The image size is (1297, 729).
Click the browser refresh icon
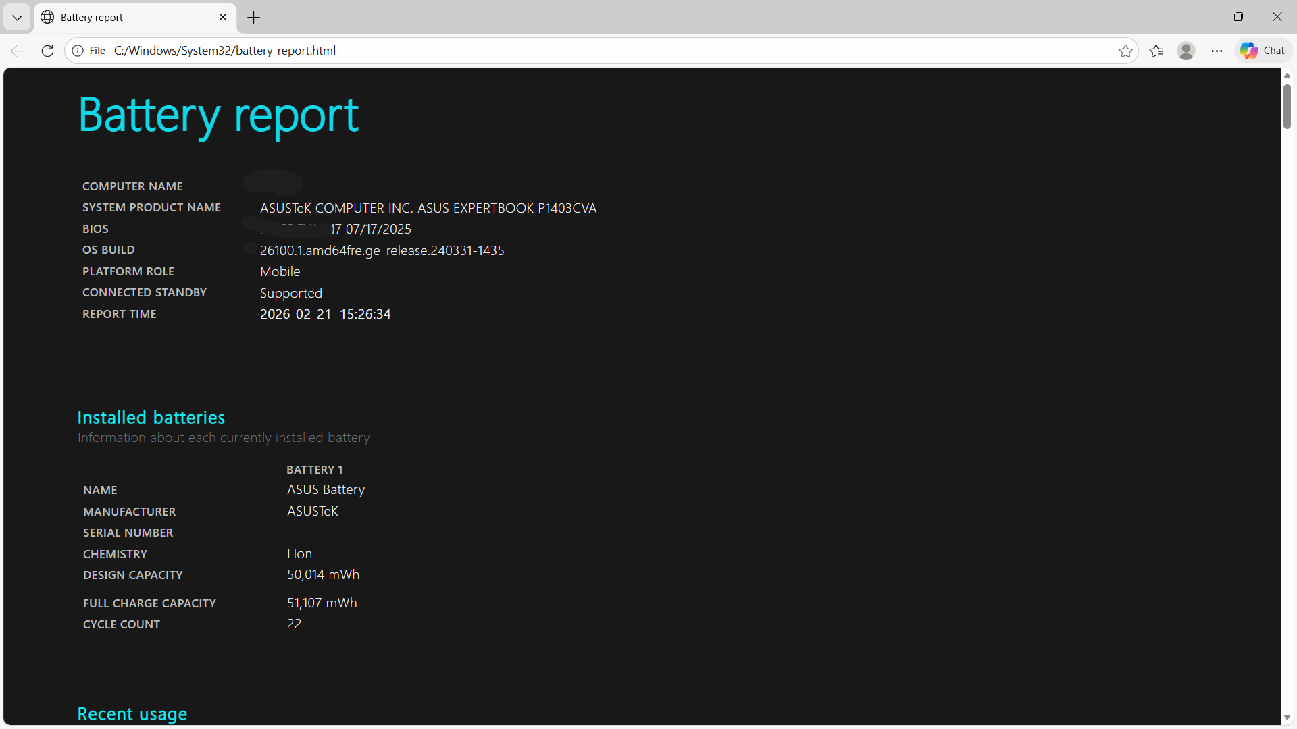(x=47, y=51)
